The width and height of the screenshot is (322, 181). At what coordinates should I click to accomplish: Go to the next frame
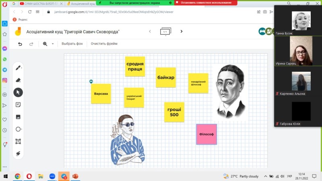tap(182, 31)
